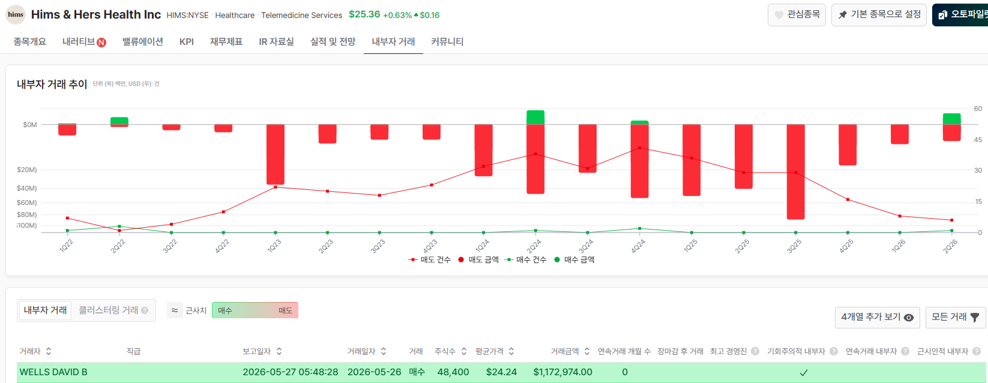Viewport: 988px width, 383px height.
Task: Click 내부자 거래 추이 chart title
Action: point(52,84)
